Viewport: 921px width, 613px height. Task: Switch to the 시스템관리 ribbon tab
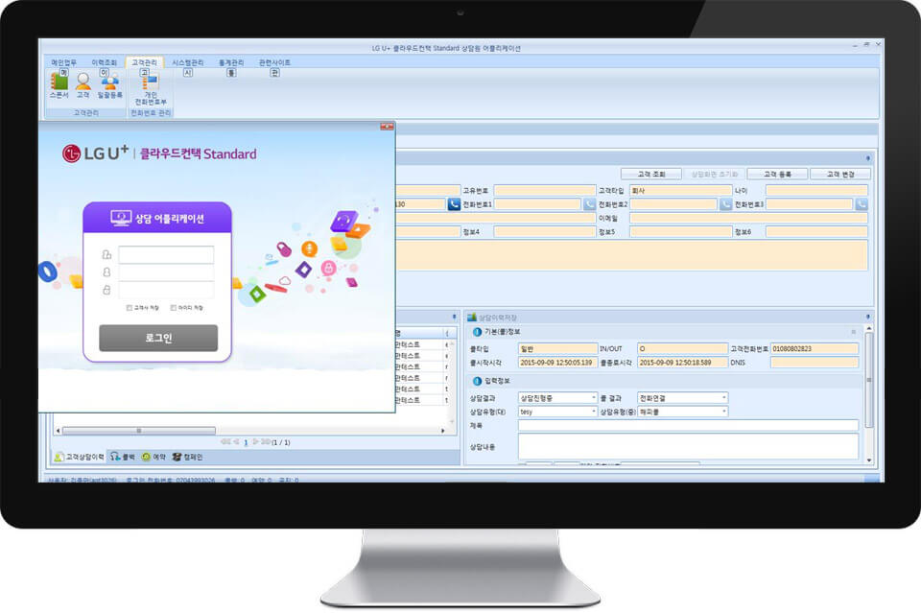pyautogui.click(x=187, y=62)
